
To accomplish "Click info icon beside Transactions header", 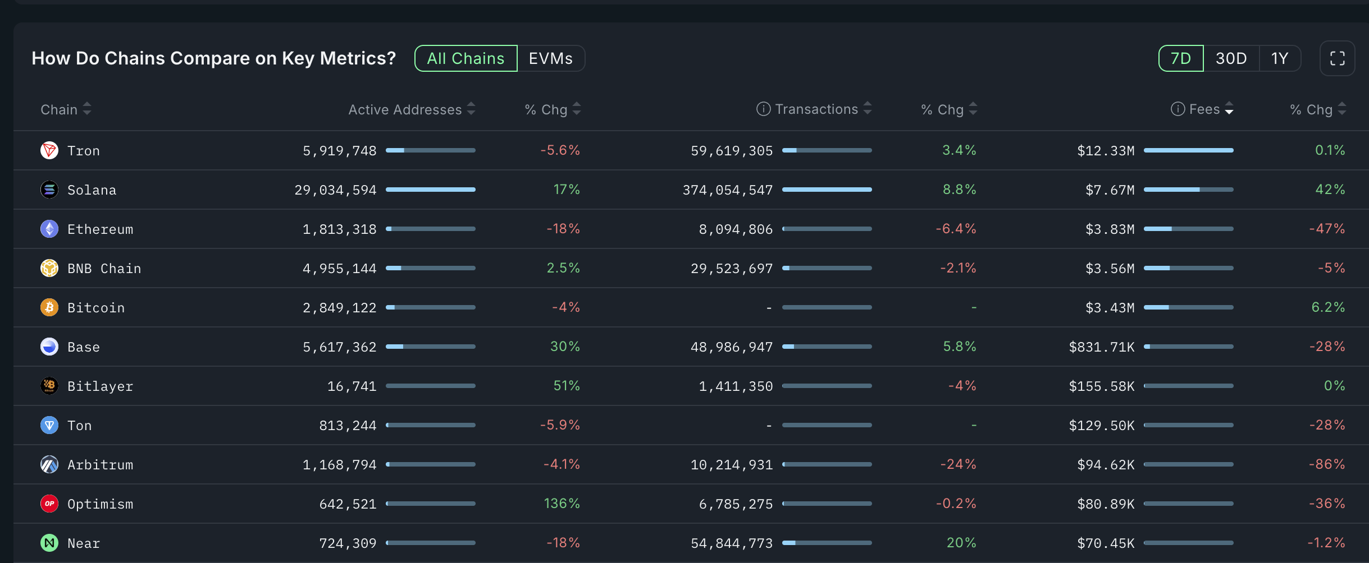I will pyautogui.click(x=763, y=109).
